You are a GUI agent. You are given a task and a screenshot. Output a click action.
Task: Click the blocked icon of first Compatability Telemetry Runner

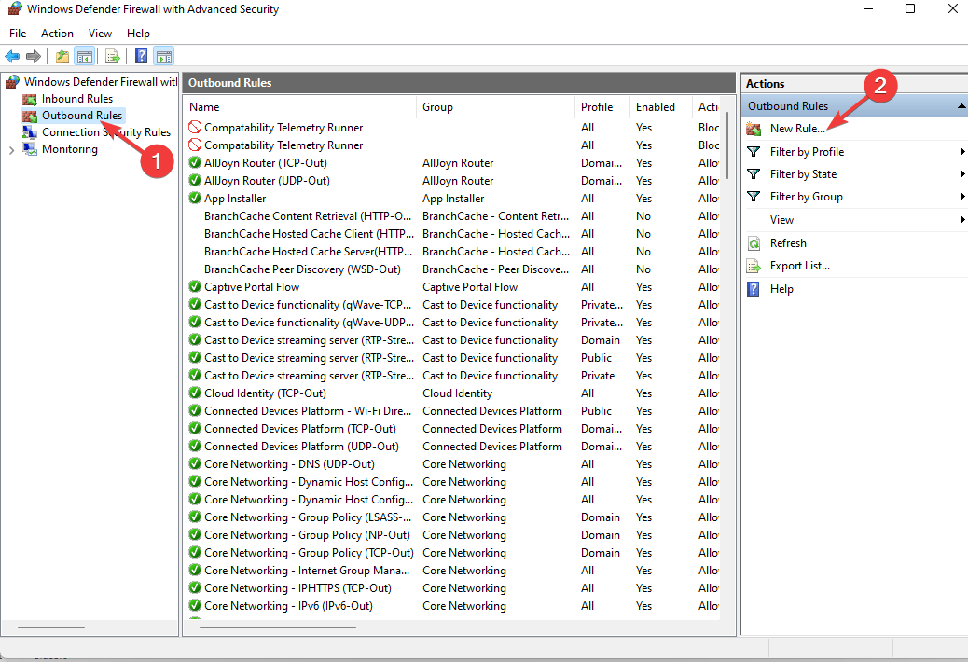click(x=195, y=127)
